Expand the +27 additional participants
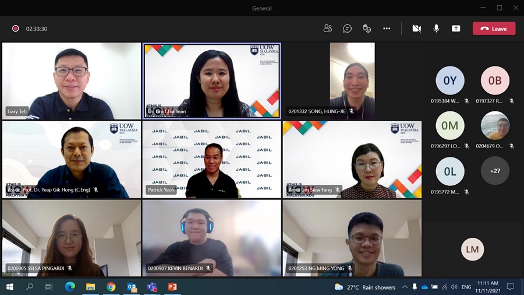This screenshot has width=524, height=295. [x=495, y=171]
